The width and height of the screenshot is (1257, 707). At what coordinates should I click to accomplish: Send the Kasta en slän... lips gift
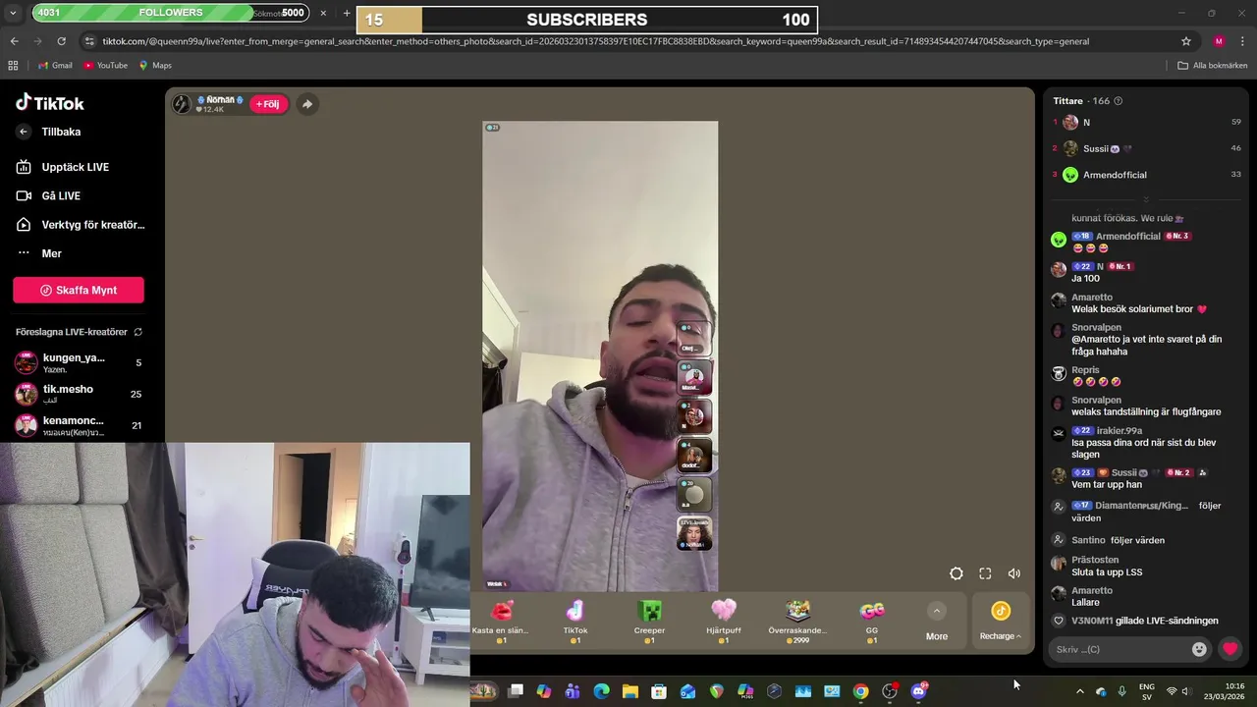pos(501,622)
